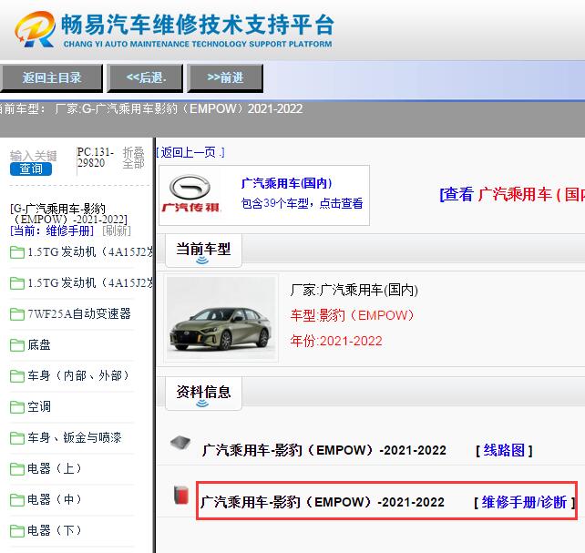Click the gray header text starting 厂家:G-广汽乘用车影豹

coord(179,109)
